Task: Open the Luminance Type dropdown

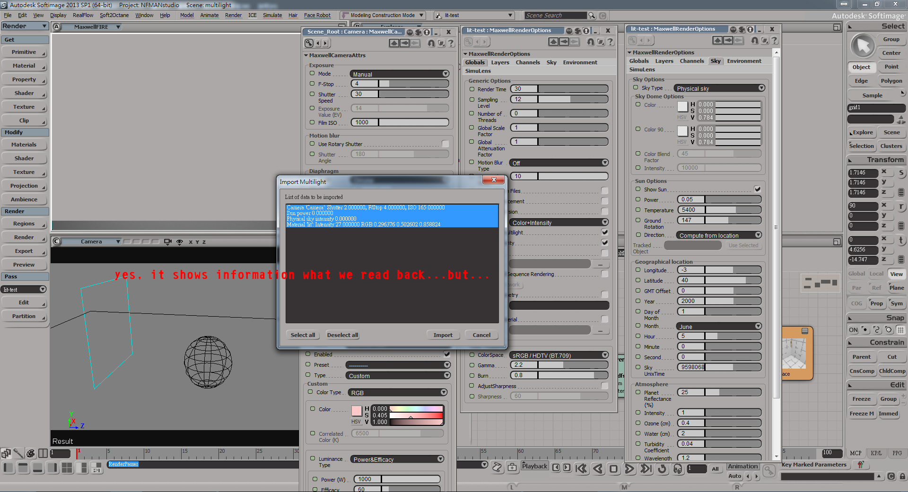Action: coord(397,459)
